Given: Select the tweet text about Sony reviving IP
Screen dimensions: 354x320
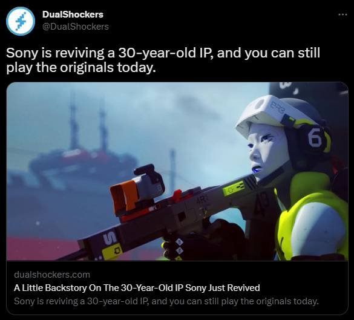Looking at the screenshot, I should point(163,60).
